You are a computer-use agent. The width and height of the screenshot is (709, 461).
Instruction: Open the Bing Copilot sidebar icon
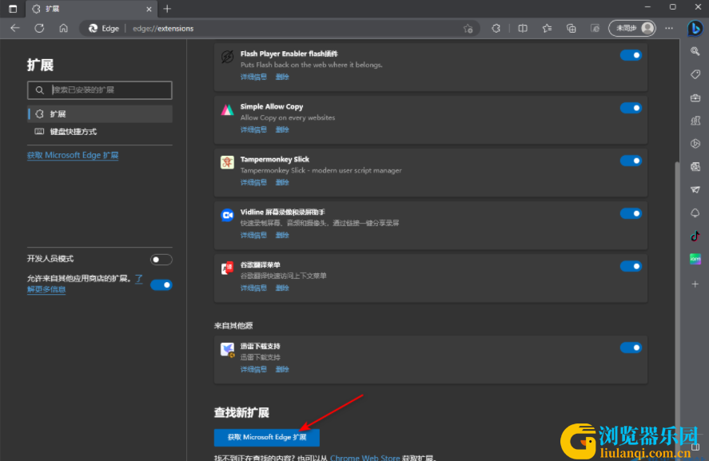(695, 28)
